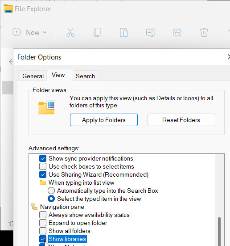Click the Cut scissors icon in File Explorer
This screenshot has width=230, height=246.
70,32
